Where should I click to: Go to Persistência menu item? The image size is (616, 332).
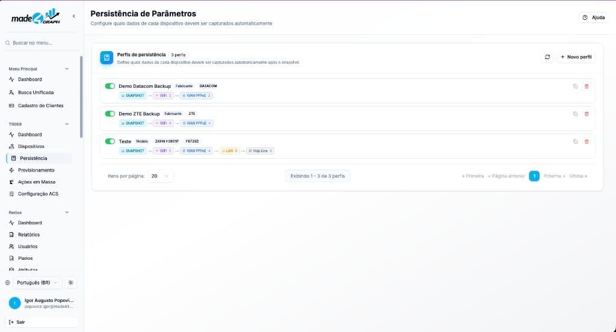point(39,158)
